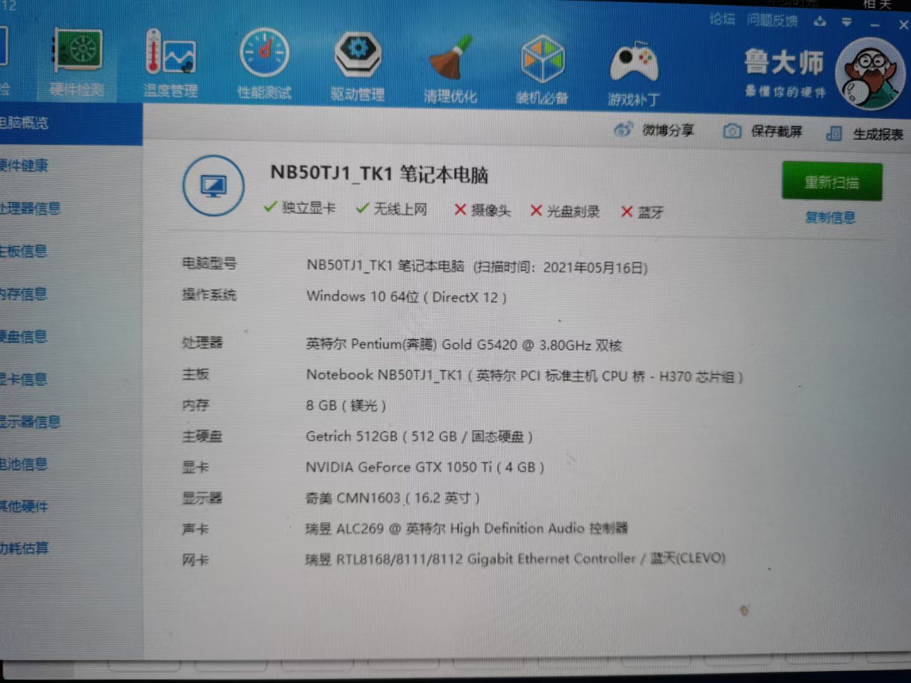This screenshot has width=911, height=683.
Task: Click Windows 10 64位 operating system value
Action: [406, 297]
